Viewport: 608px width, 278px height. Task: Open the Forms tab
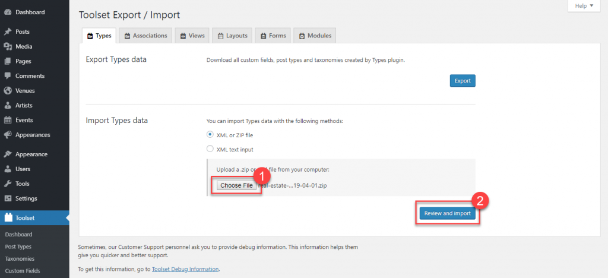pyautogui.click(x=273, y=35)
